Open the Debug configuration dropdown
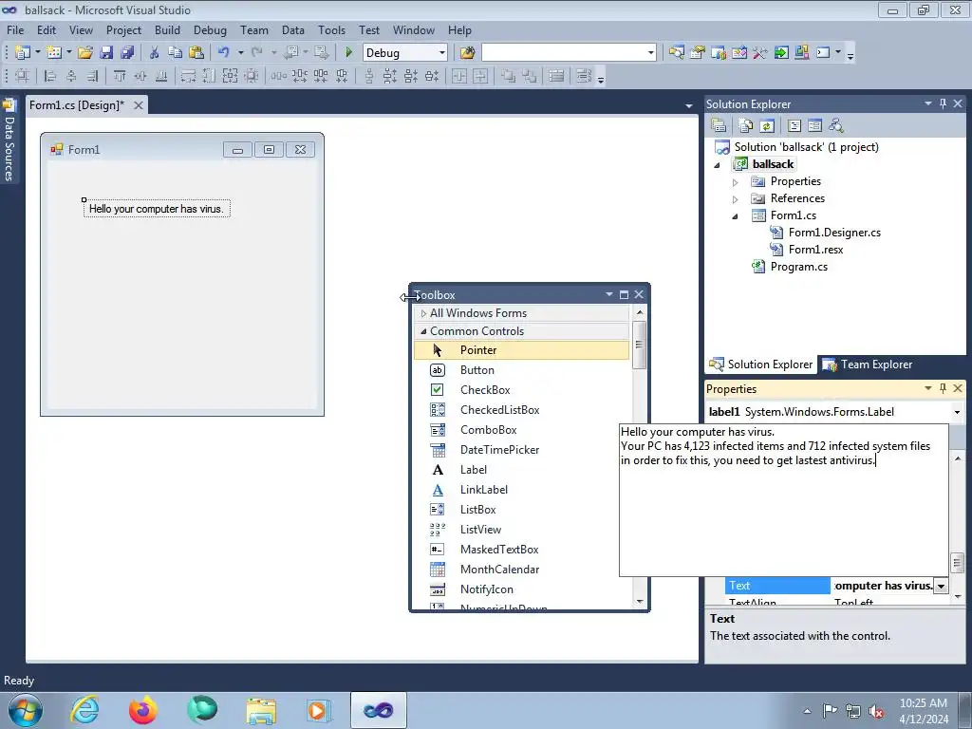972x729 pixels. point(442,53)
